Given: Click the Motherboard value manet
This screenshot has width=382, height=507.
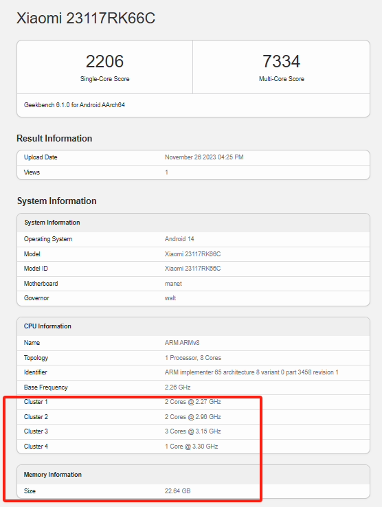Looking at the screenshot, I should click(x=173, y=284).
